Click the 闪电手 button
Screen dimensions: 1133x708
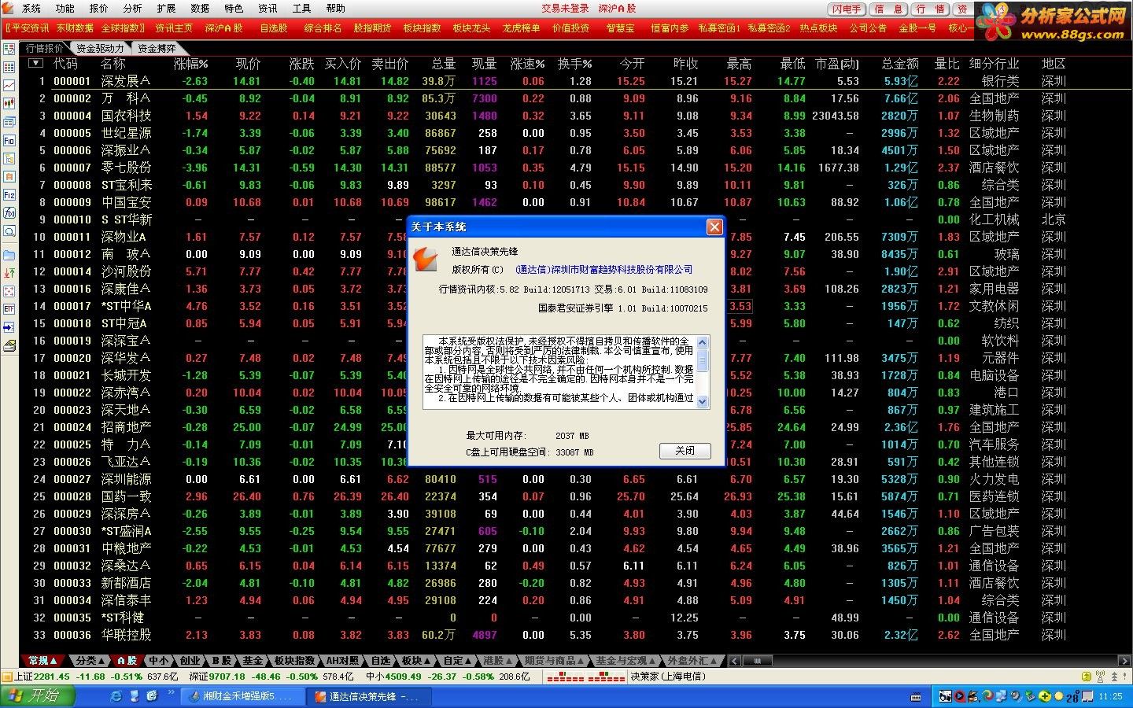(847, 9)
